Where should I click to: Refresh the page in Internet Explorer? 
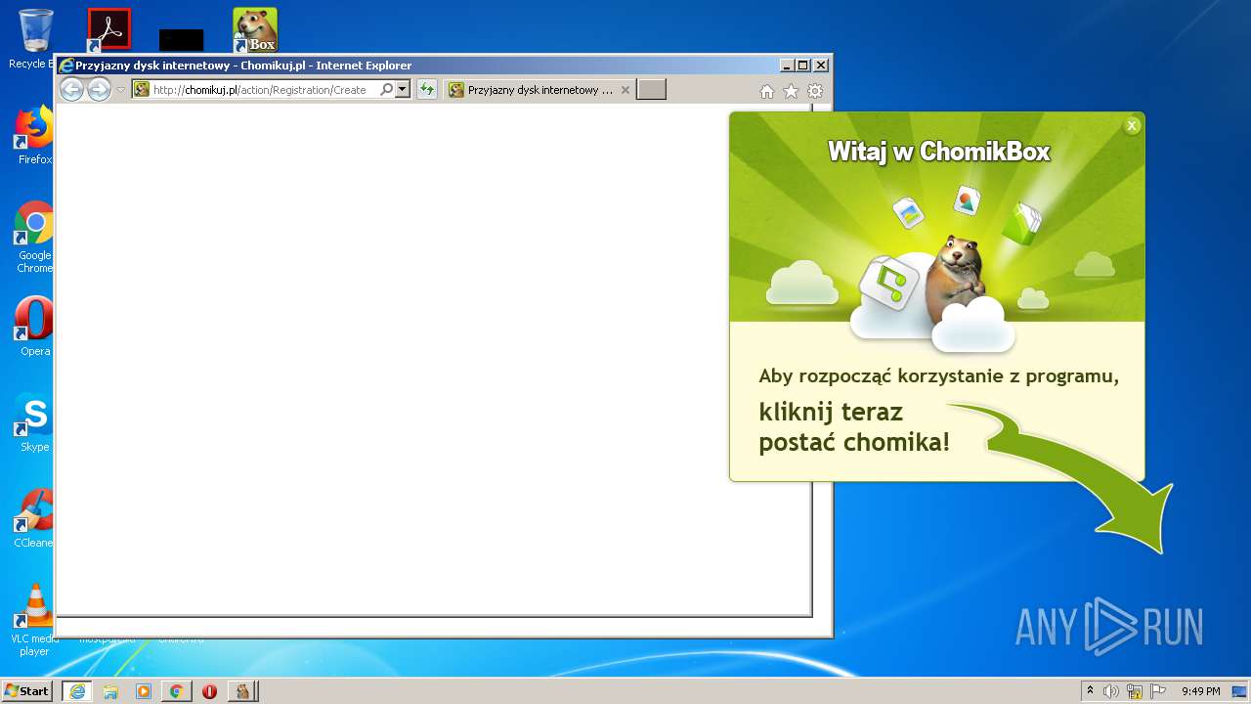click(x=426, y=90)
